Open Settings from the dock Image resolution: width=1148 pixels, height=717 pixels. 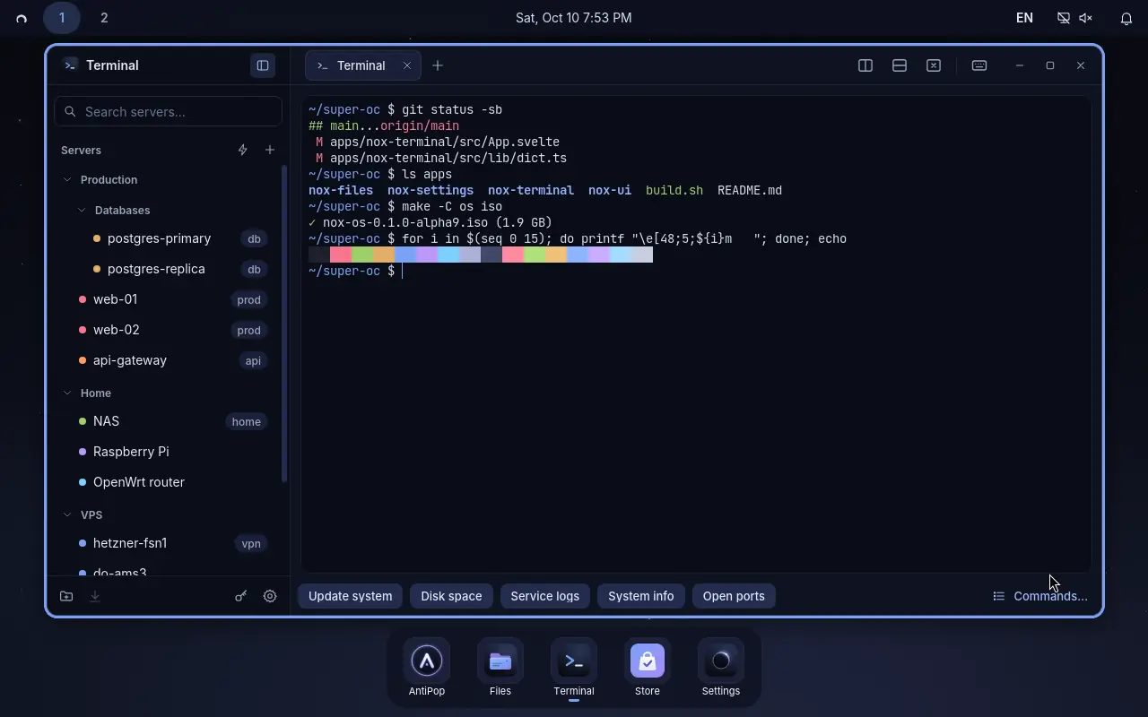[x=721, y=668]
